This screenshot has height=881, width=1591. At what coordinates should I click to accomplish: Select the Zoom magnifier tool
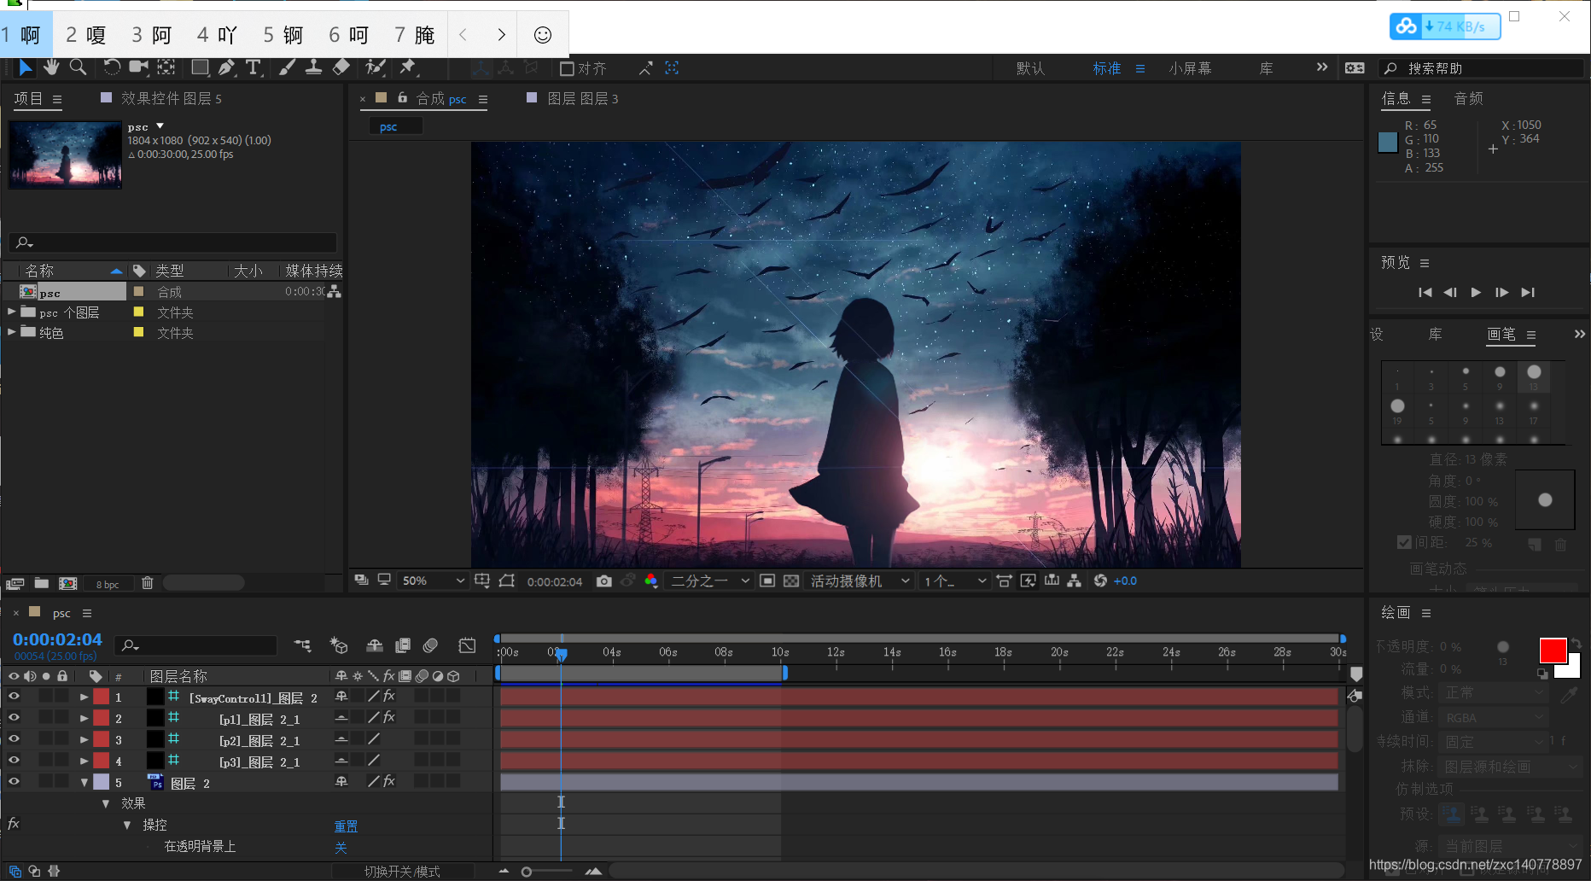tap(78, 67)
